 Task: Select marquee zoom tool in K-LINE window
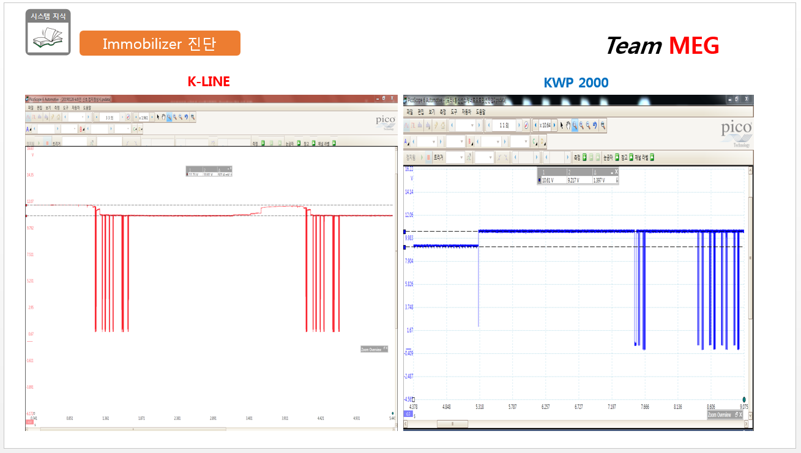click(170, 117)
